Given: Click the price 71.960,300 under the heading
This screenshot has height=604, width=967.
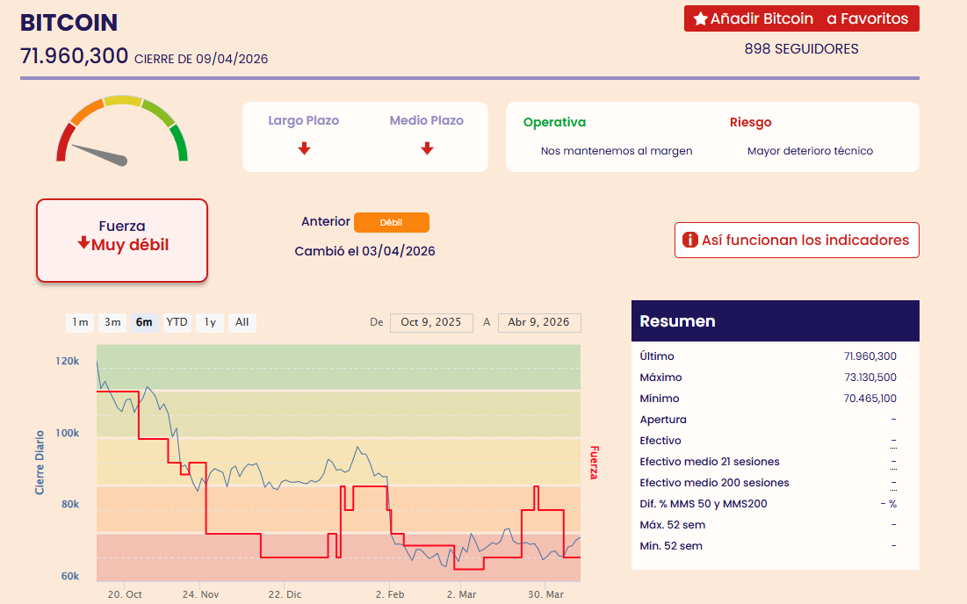Looking at the screenshot, I should [x=74, y=56].
